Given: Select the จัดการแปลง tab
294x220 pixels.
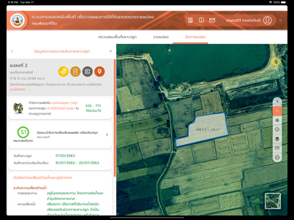Looking at the screenshot, I should click(x=195, y=37).
